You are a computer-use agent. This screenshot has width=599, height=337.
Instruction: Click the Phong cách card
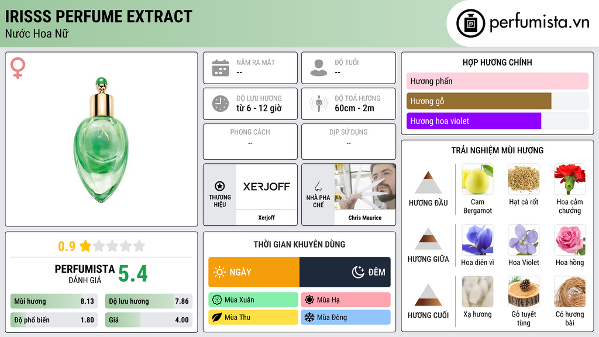(250, 142)
